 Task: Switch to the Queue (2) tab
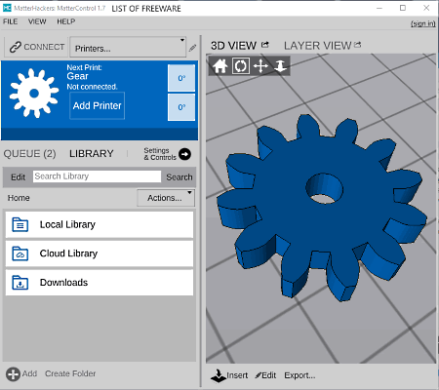29,154
